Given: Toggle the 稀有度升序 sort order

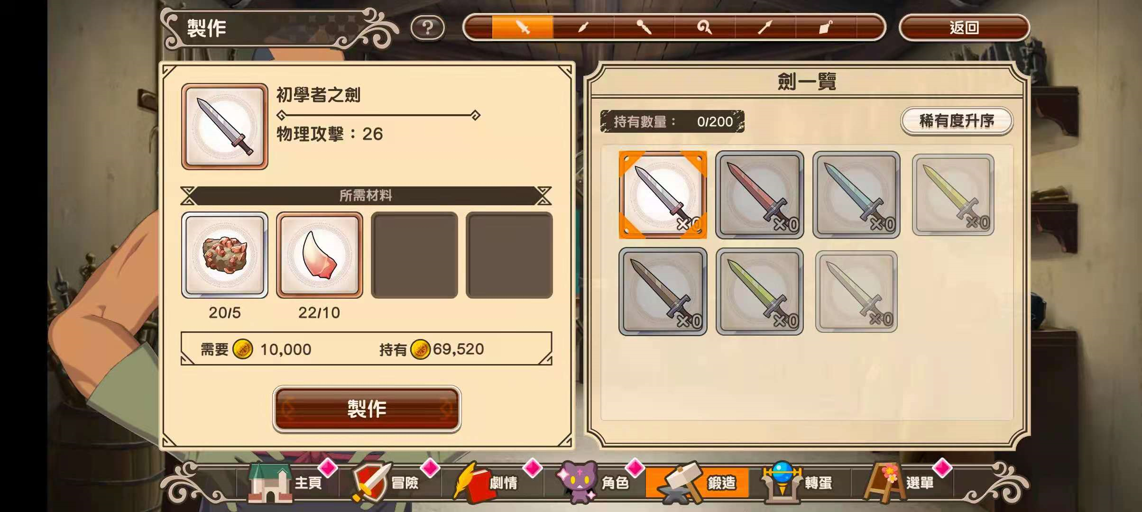Looking at the screenshot, I should (x=957, y=121).
